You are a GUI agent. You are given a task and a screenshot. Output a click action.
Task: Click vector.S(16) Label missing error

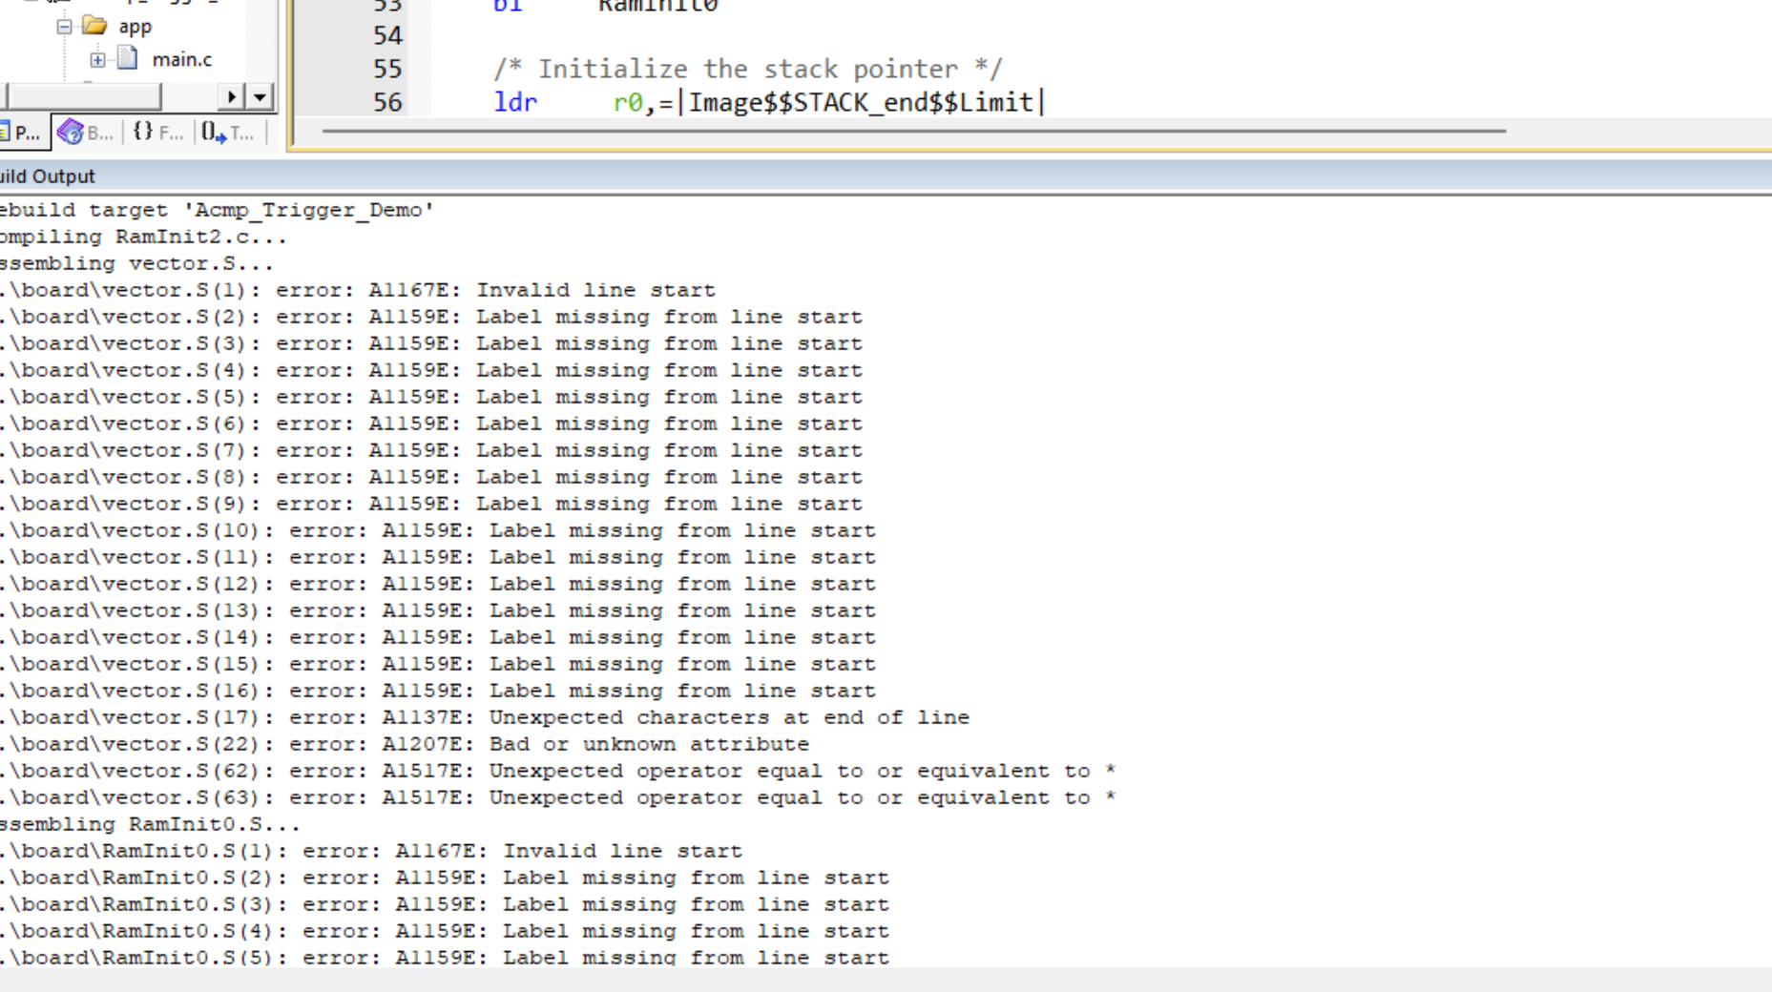438,691
